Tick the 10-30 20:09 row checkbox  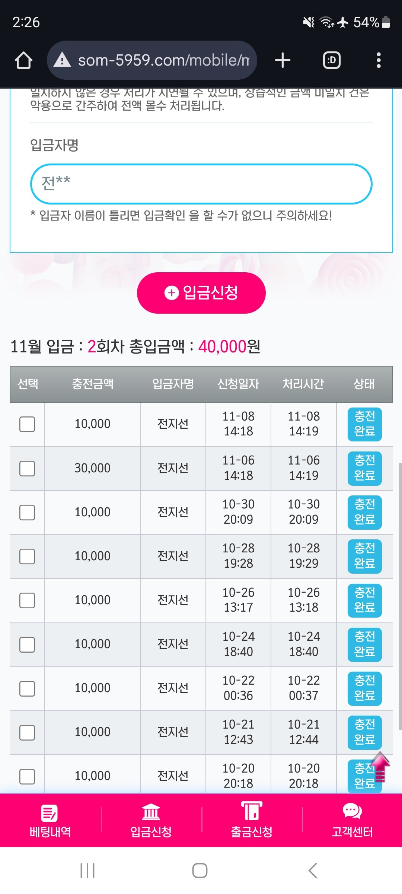(27, 513)
